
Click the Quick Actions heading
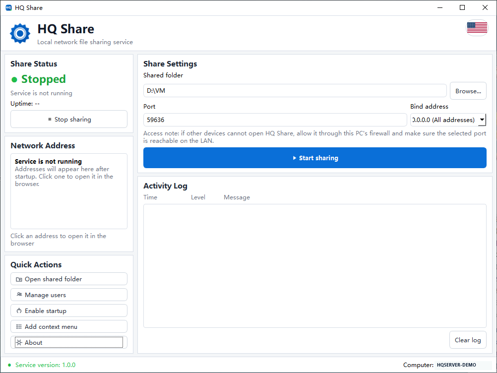[36, 264]
